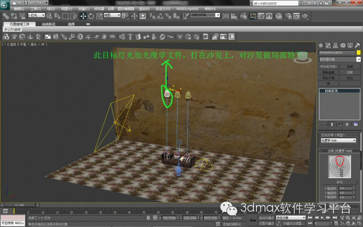The height and width of the screenshot is (227, 363).
Task: Activate the Select and Manipulate tool
Action: (x=134, y=16)
